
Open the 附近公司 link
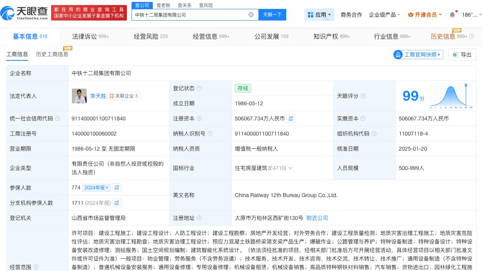coord(317,218)
